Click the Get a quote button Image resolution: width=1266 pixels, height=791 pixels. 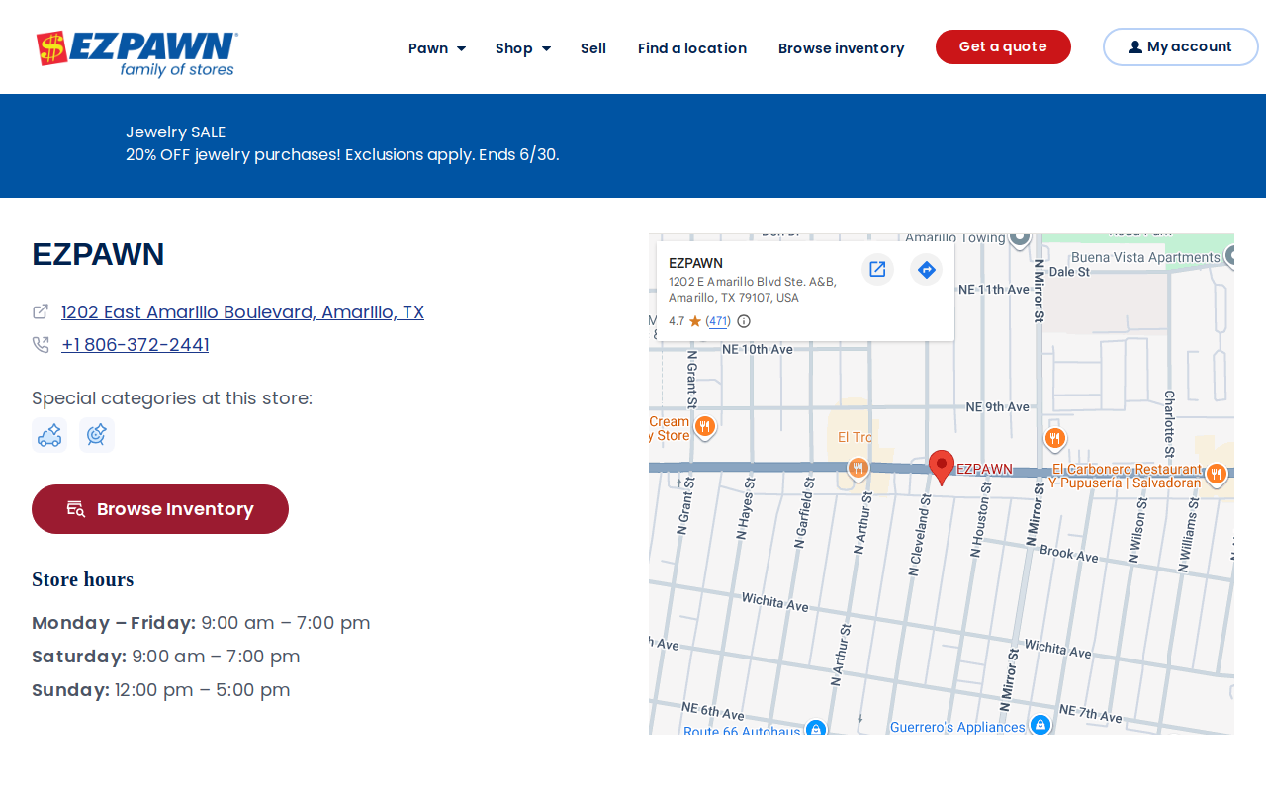click(x=1003, y=46)
